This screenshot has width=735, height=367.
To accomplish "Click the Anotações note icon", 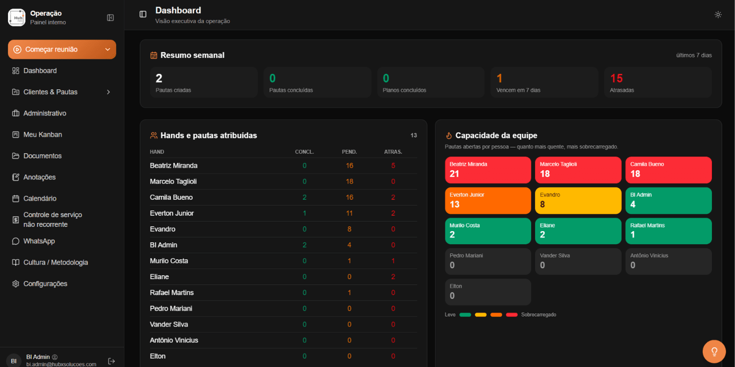I will tap(16, 177).
